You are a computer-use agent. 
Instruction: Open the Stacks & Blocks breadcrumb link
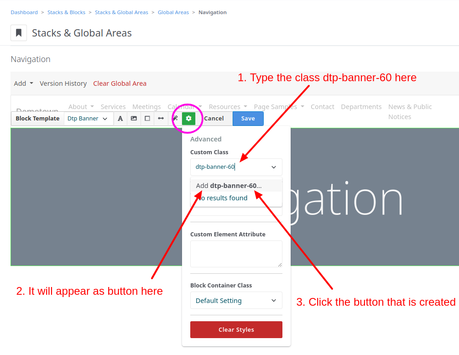[66, 12]
